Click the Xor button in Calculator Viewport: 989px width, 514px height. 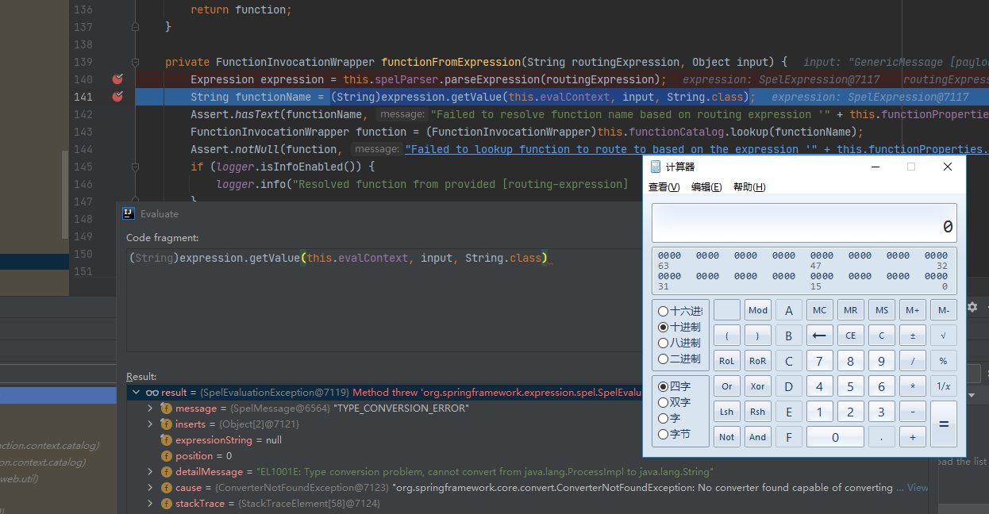(x=758, y=386)
